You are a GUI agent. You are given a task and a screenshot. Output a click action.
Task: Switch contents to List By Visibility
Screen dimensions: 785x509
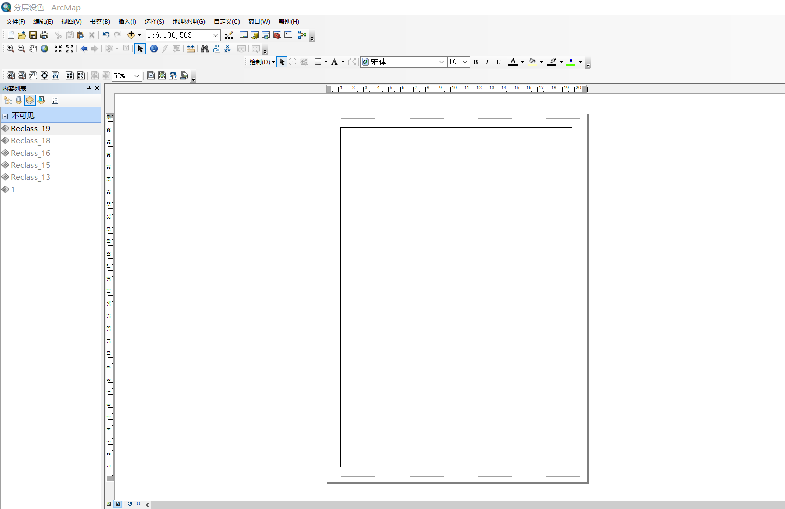point(30,100)
